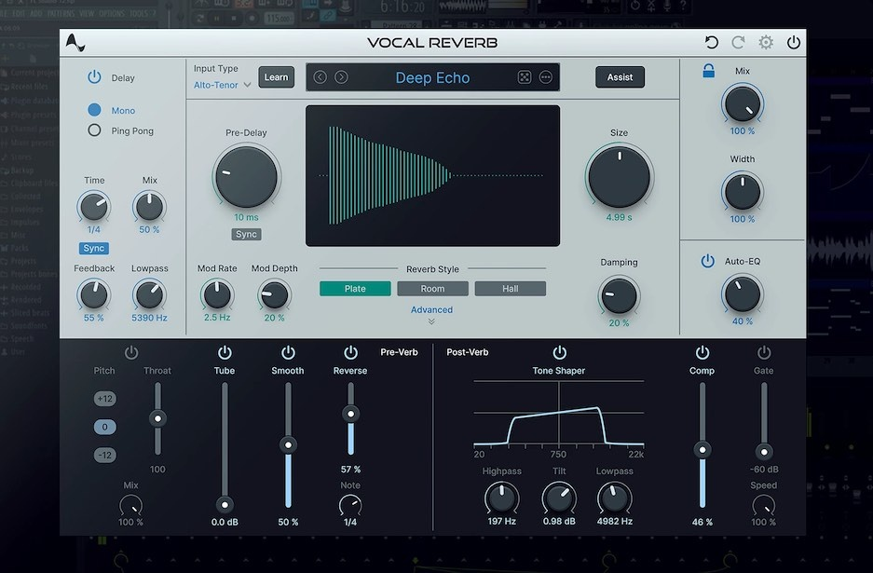Image resolution: width=873 pixels, height=573 pixels.
Task: Click the Learn button
Action: click(276, 76)
